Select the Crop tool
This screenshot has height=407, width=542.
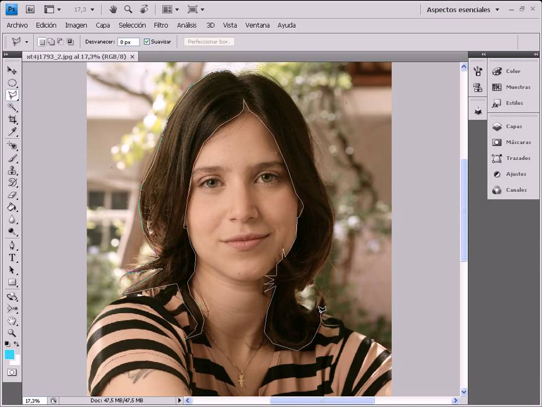[12, 119]
